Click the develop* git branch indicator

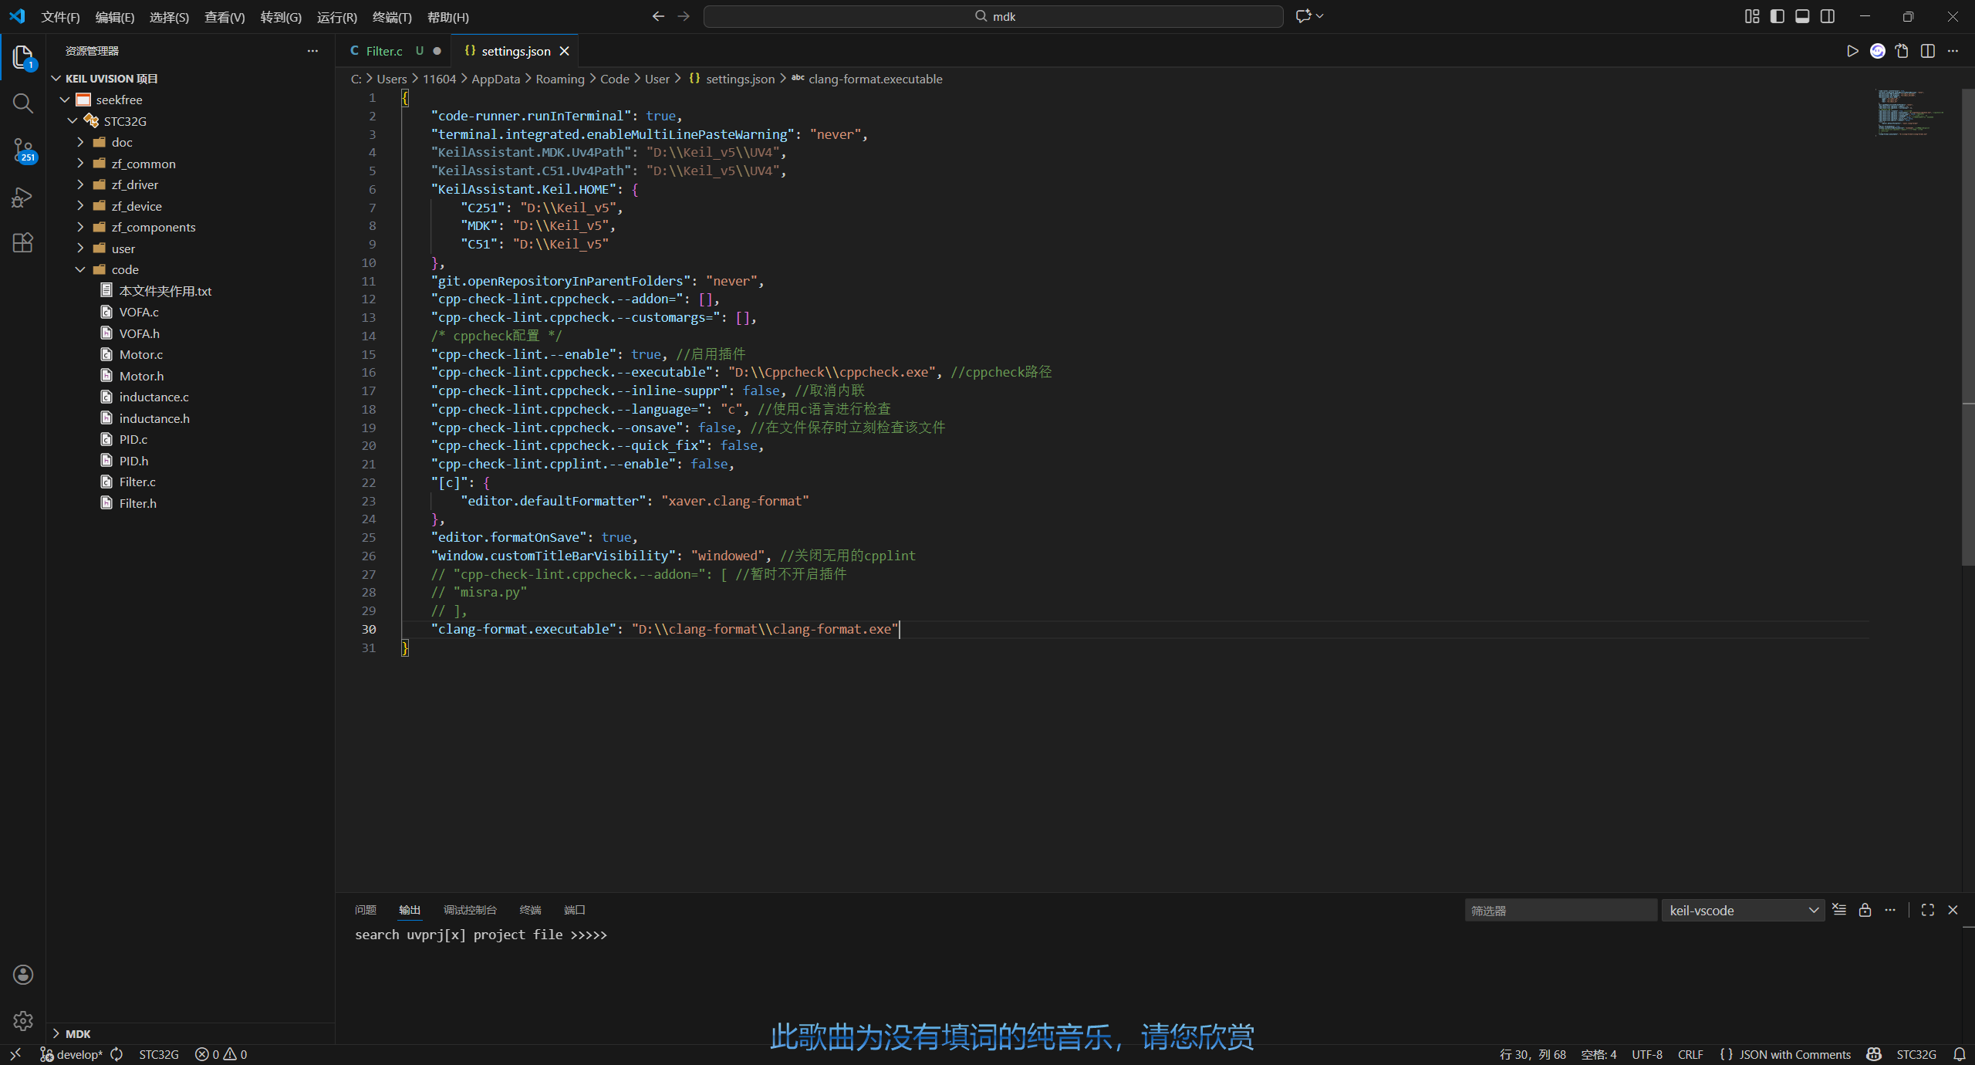click(72, 1054)
